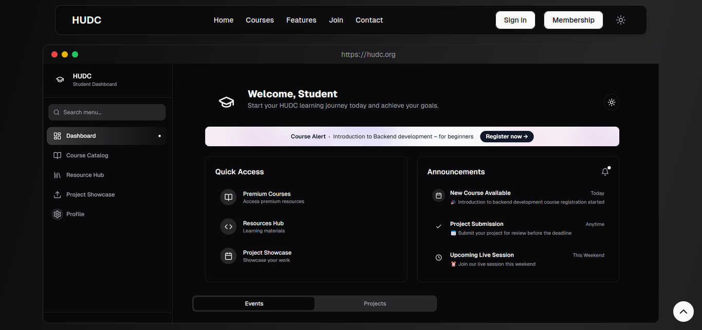This screenshot has width=702, height=330.
Task: Open Course Catalog in the sidebar
Action: tap(87, 156)
